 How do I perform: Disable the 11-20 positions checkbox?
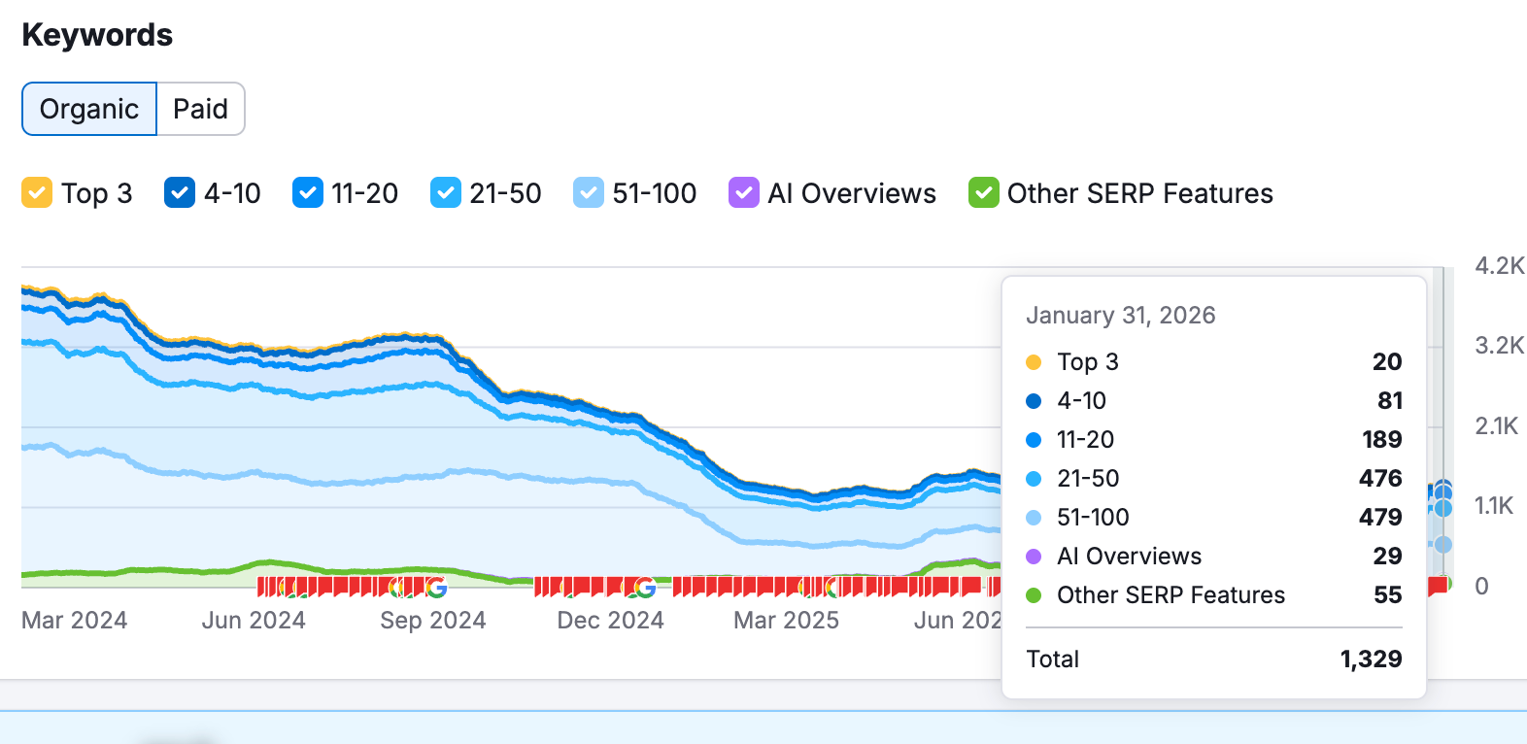tap(307, 193)
